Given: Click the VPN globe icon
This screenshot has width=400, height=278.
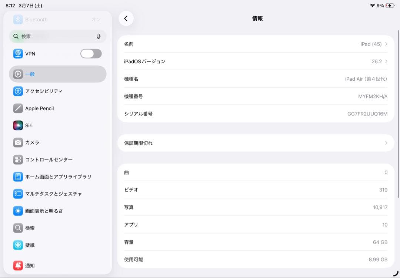Looking at the screenshot, I should [x=18, y=54].
